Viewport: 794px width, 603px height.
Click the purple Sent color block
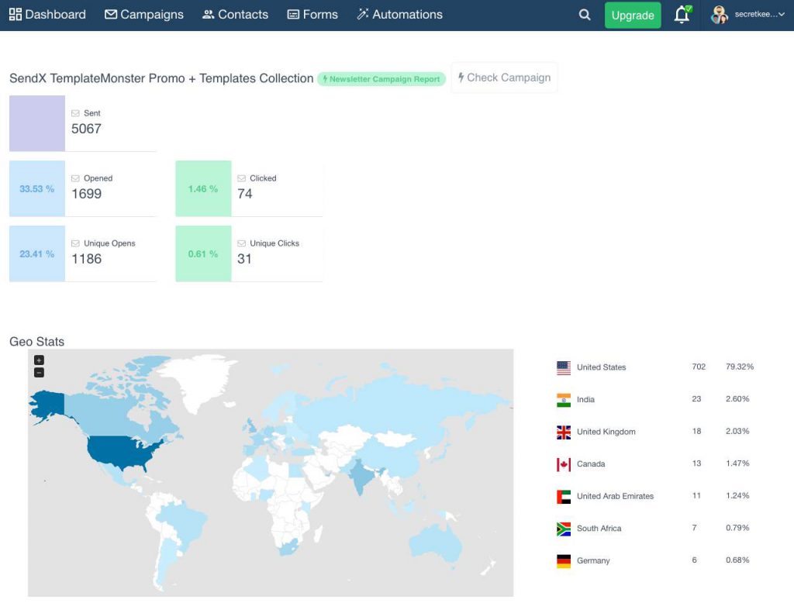(37, 123)
